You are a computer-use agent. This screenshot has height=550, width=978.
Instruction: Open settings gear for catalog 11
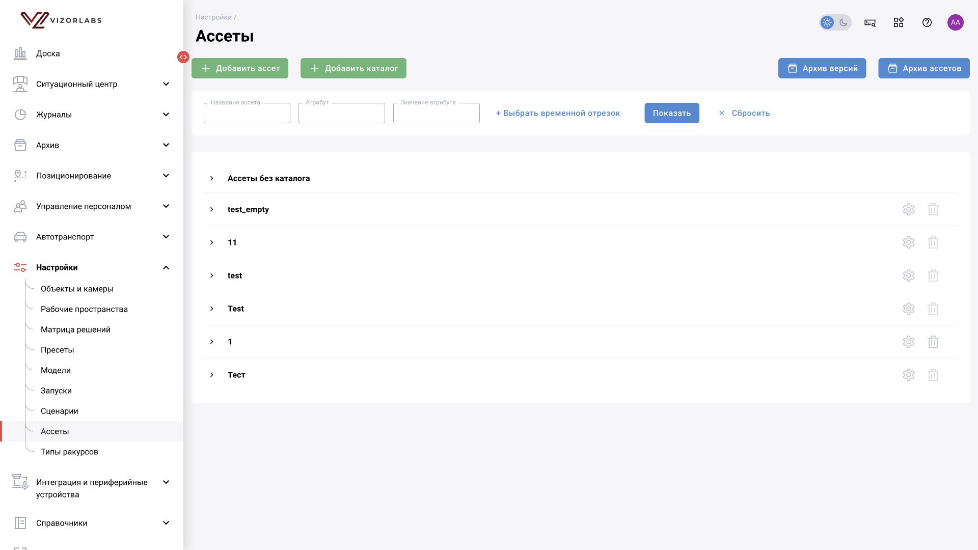pyautogui.click(x=908, y=242)
